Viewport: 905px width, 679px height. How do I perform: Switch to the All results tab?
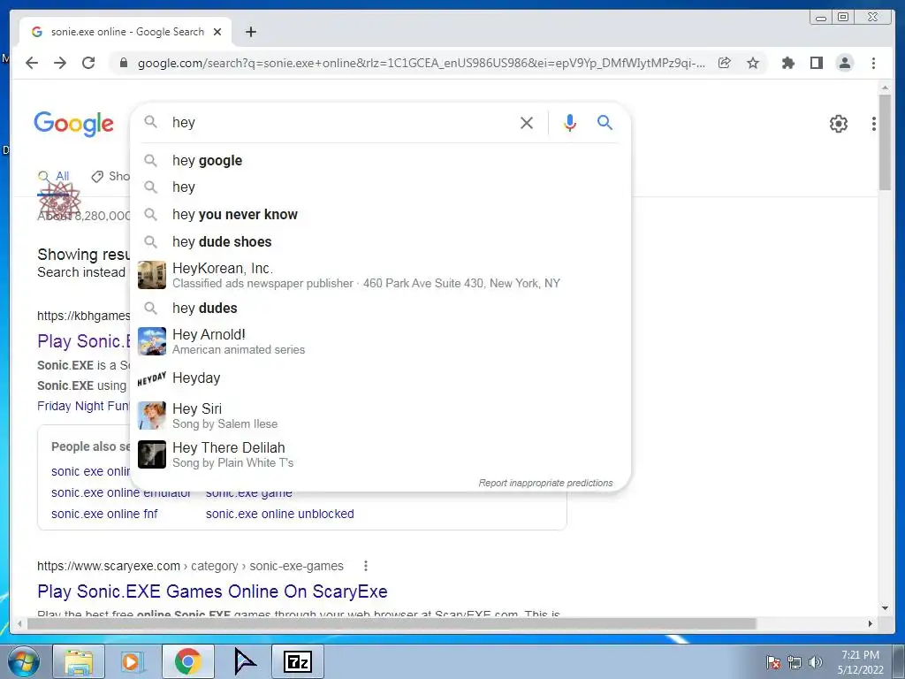point(54,176)
